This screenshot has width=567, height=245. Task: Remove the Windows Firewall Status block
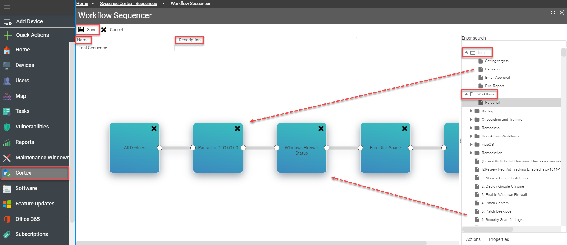point(321,128)
